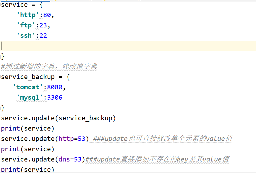Click the port number 80
The width and height of the screenshot is (256, 173).
pyautogui.click(x=47, y=15)
